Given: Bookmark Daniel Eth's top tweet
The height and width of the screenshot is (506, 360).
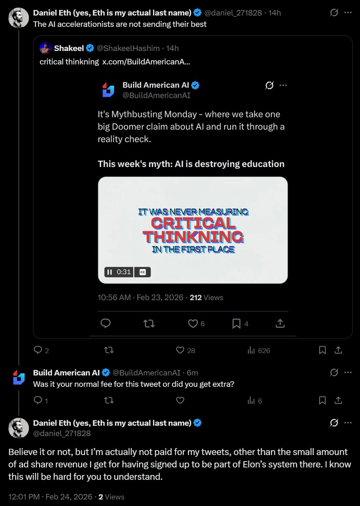Looking at the screenshot, I should pos(322,350).
